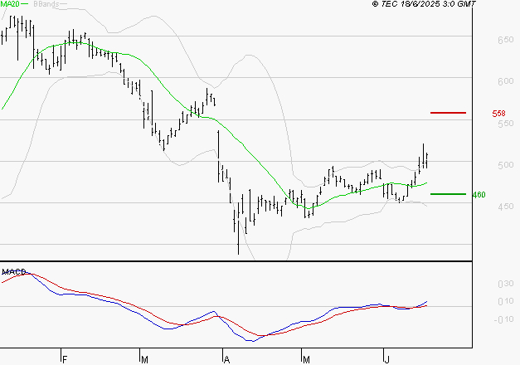Click the green 460 price label
Viewport: 520px width, 365px height.
click(x=479, y=195)
